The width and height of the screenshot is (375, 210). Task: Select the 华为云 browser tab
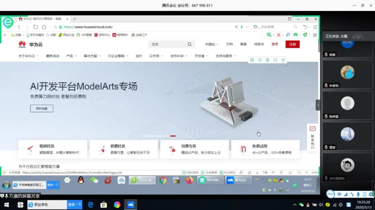coord(42,19)
